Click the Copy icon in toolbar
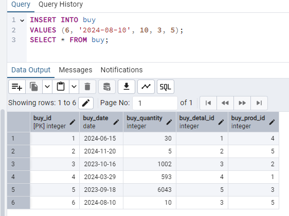This screenshot has height=216, width=289. pos(34,87)
